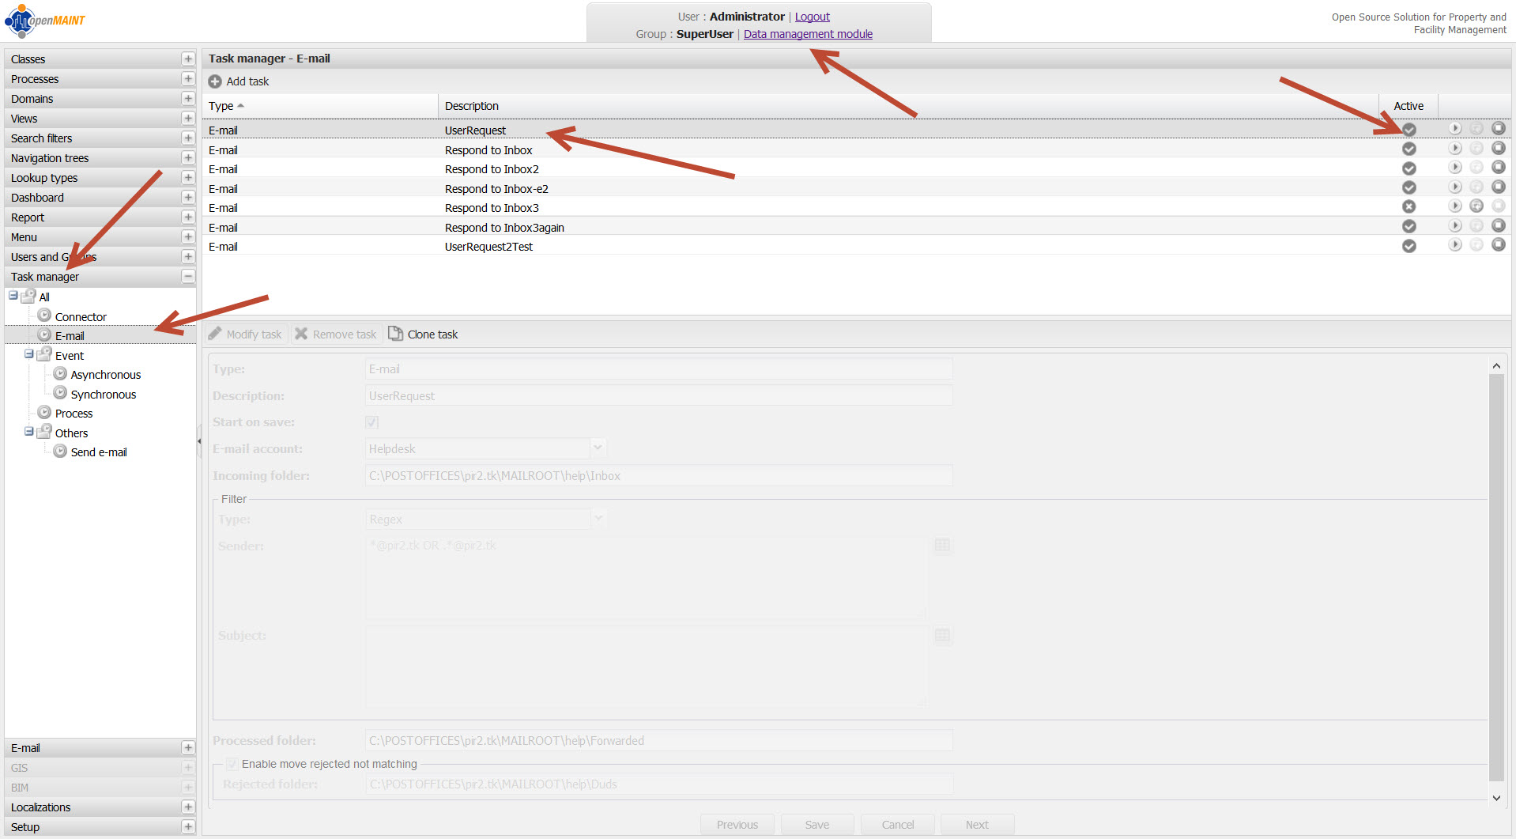Click inactive X status of Respond to Inbox3

click(x=1409, y=207)
